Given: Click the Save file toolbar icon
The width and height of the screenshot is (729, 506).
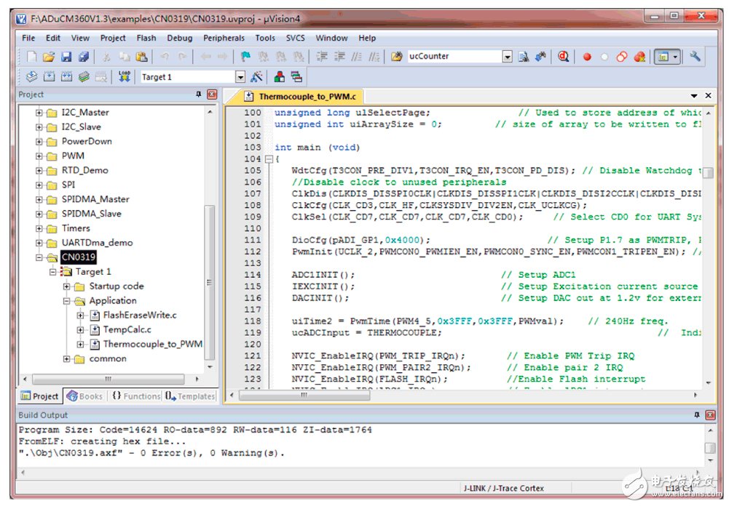Looking at the screenshot, I should click(x=66, y=57).
